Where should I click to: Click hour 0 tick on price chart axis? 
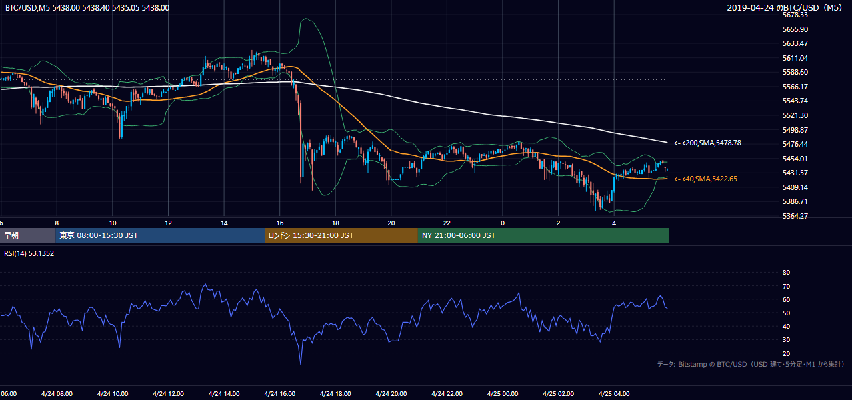point(503,223)
